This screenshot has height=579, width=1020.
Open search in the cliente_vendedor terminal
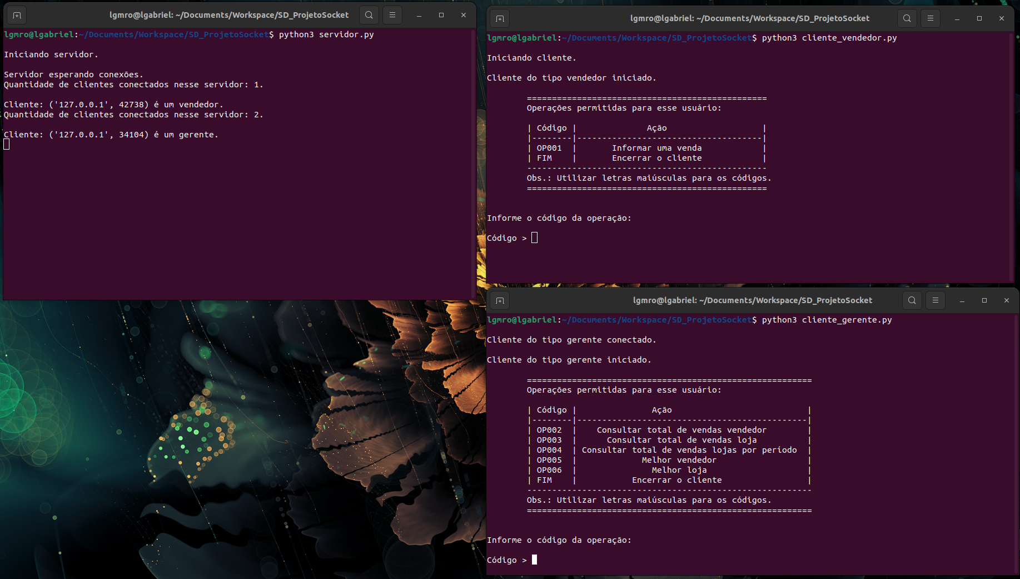pos(907,18)
